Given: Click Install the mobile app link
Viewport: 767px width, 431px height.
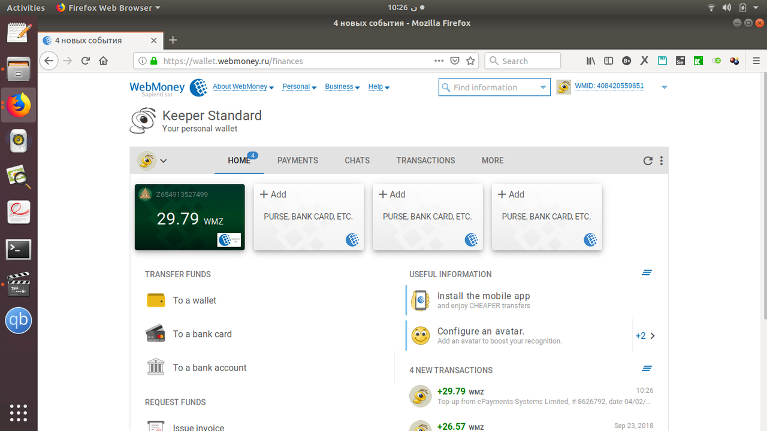Looking at the screenshot, I should [484, 296].
